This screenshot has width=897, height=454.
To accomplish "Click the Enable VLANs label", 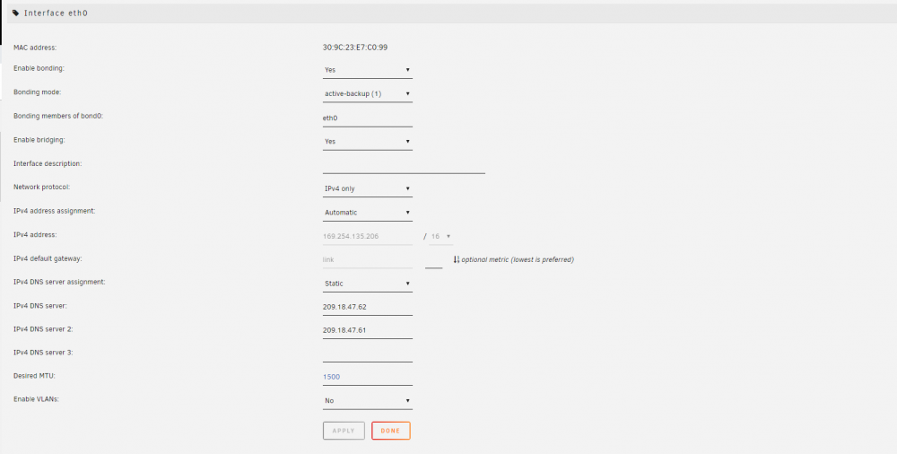I will (36, 399).
